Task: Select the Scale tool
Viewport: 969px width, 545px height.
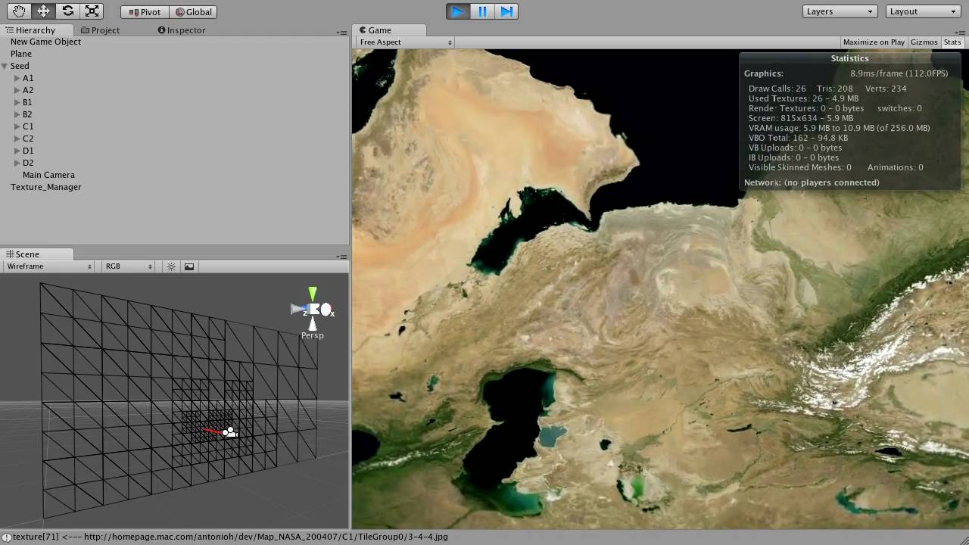Action: pyautogui.click(x=93, y=11)
